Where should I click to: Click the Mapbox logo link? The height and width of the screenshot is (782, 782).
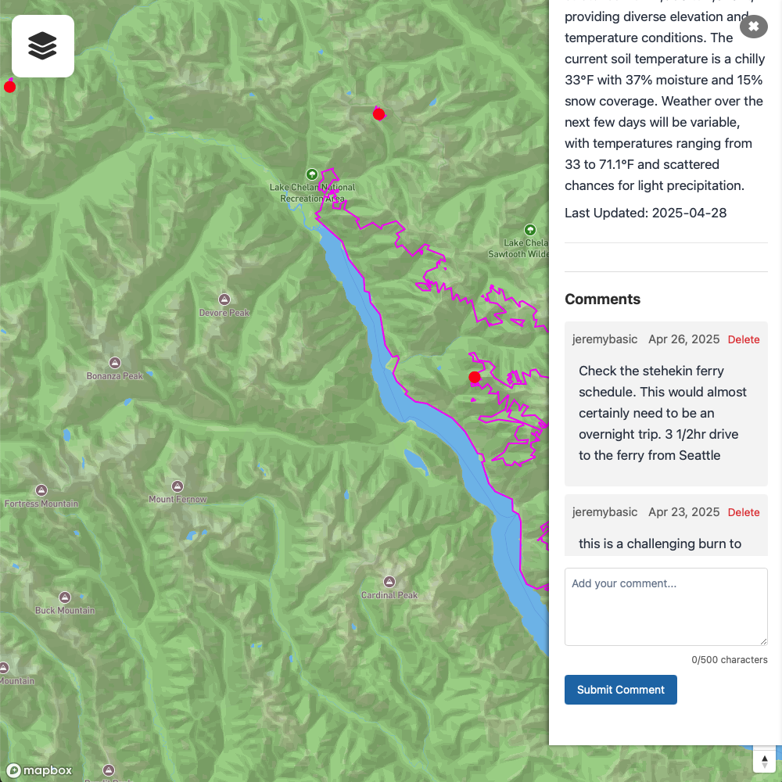click(x=39, y=770)
